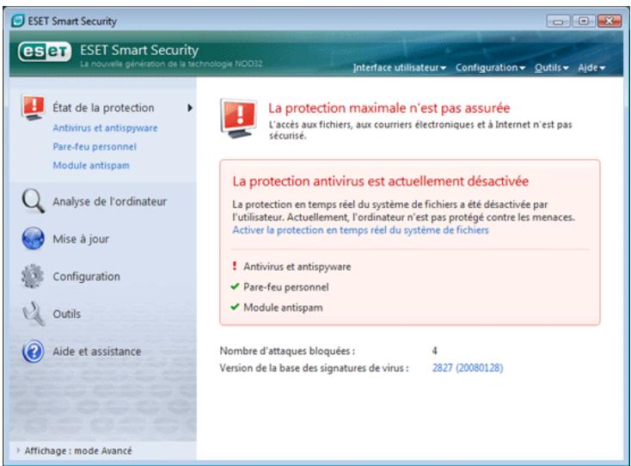
Task: Click Activer la protection en temps réel link
Action: point(360,230)
